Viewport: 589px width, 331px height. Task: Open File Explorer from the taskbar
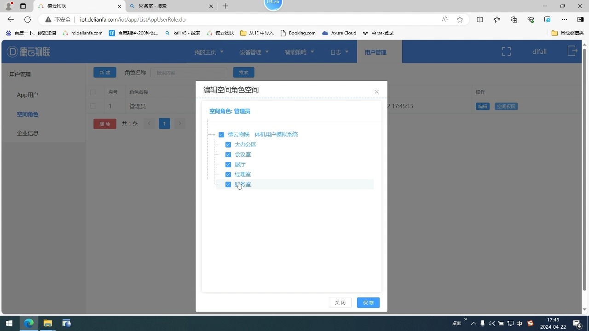click(48, 323)
